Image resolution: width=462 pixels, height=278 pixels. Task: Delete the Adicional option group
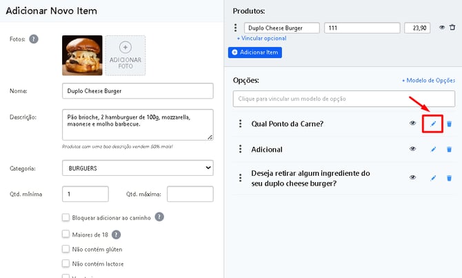click(x=449, y=149)
